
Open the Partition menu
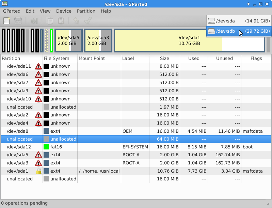tap(86, 11)
